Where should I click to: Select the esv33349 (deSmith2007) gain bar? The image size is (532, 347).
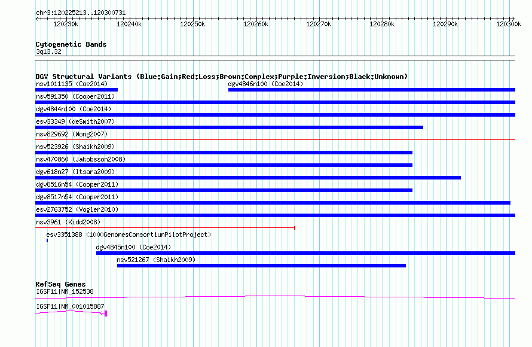tap(229, 127)
